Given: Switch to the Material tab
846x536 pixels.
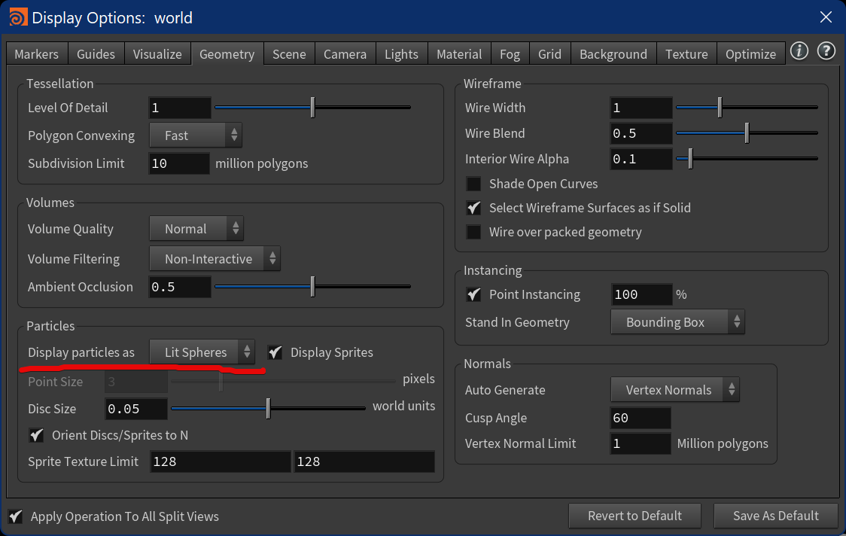Looking at the screenshot, I should pos(458,53).
